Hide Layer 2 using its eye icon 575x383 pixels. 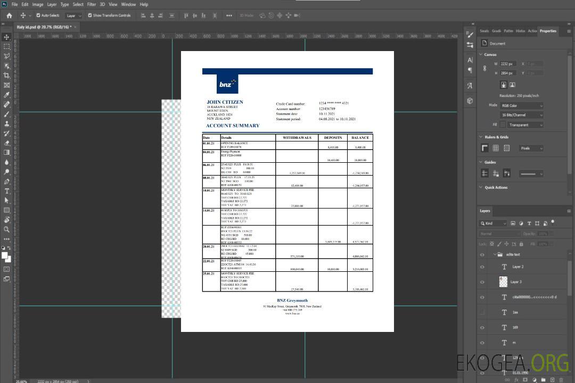click(x=482, y=267)
